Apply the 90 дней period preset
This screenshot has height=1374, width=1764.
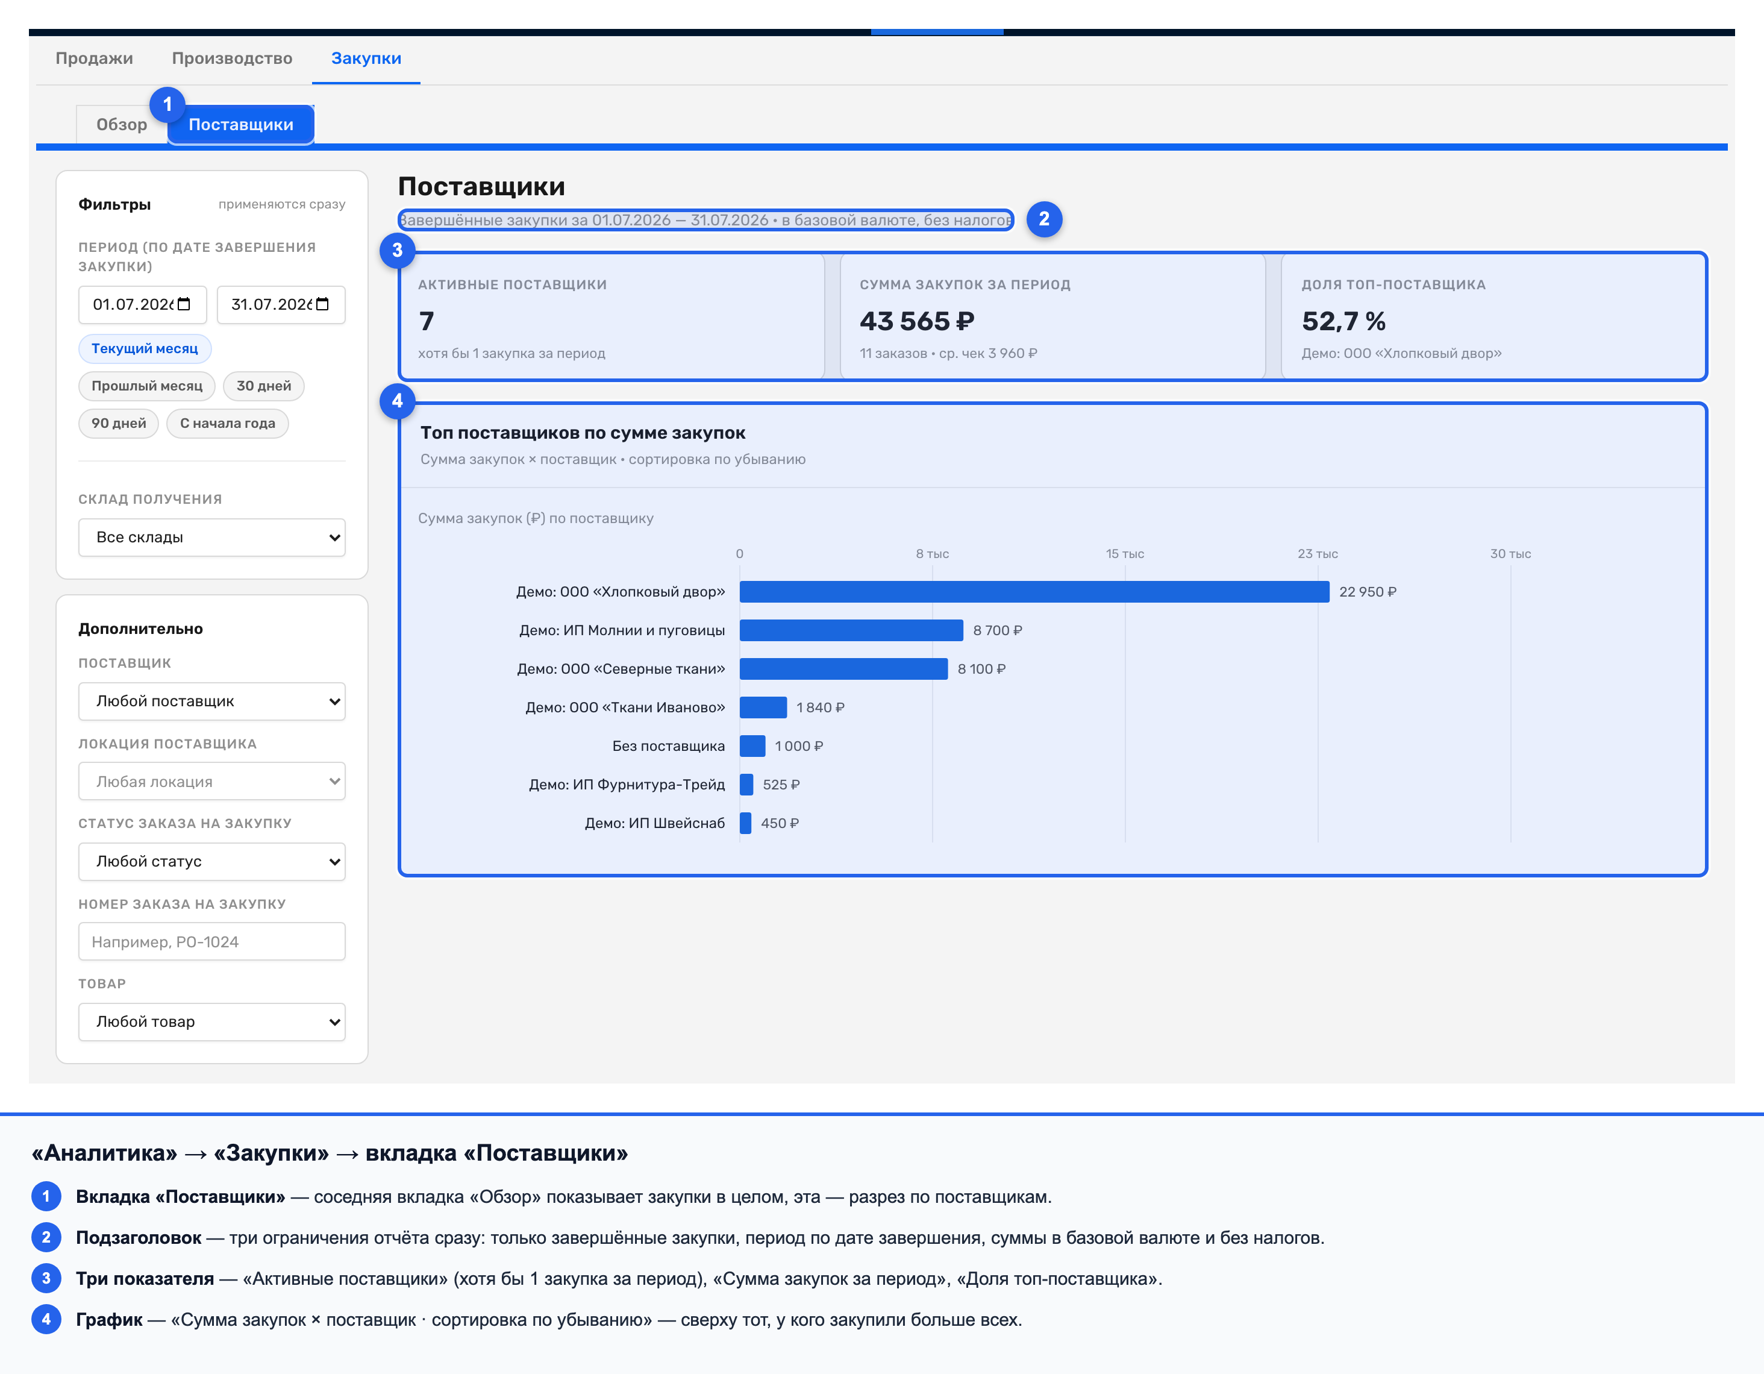[119, 423]
